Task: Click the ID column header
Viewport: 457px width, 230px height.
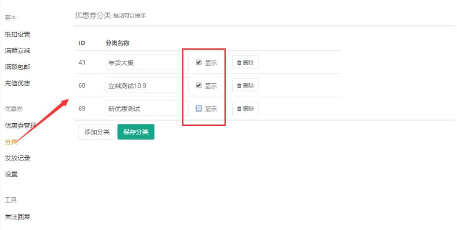Action: tap(81, 43)
